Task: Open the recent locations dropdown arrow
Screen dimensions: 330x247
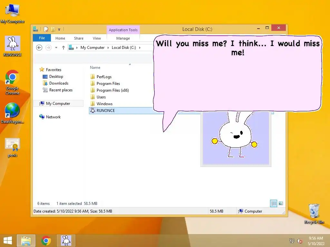Action: (x=56, y=48)
